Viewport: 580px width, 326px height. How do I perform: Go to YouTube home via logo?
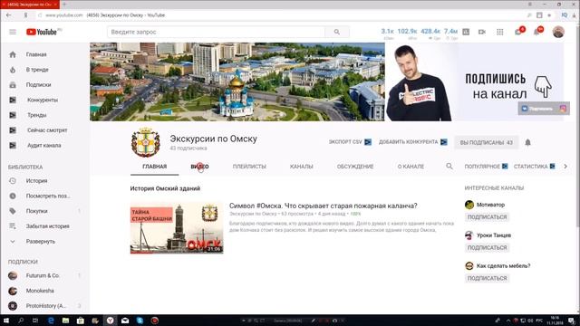pyautogui.click(x=42, y=32)
